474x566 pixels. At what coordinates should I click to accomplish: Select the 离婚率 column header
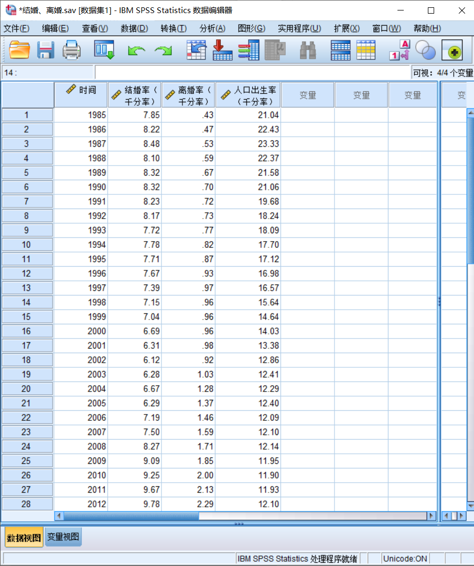[188, 95]
